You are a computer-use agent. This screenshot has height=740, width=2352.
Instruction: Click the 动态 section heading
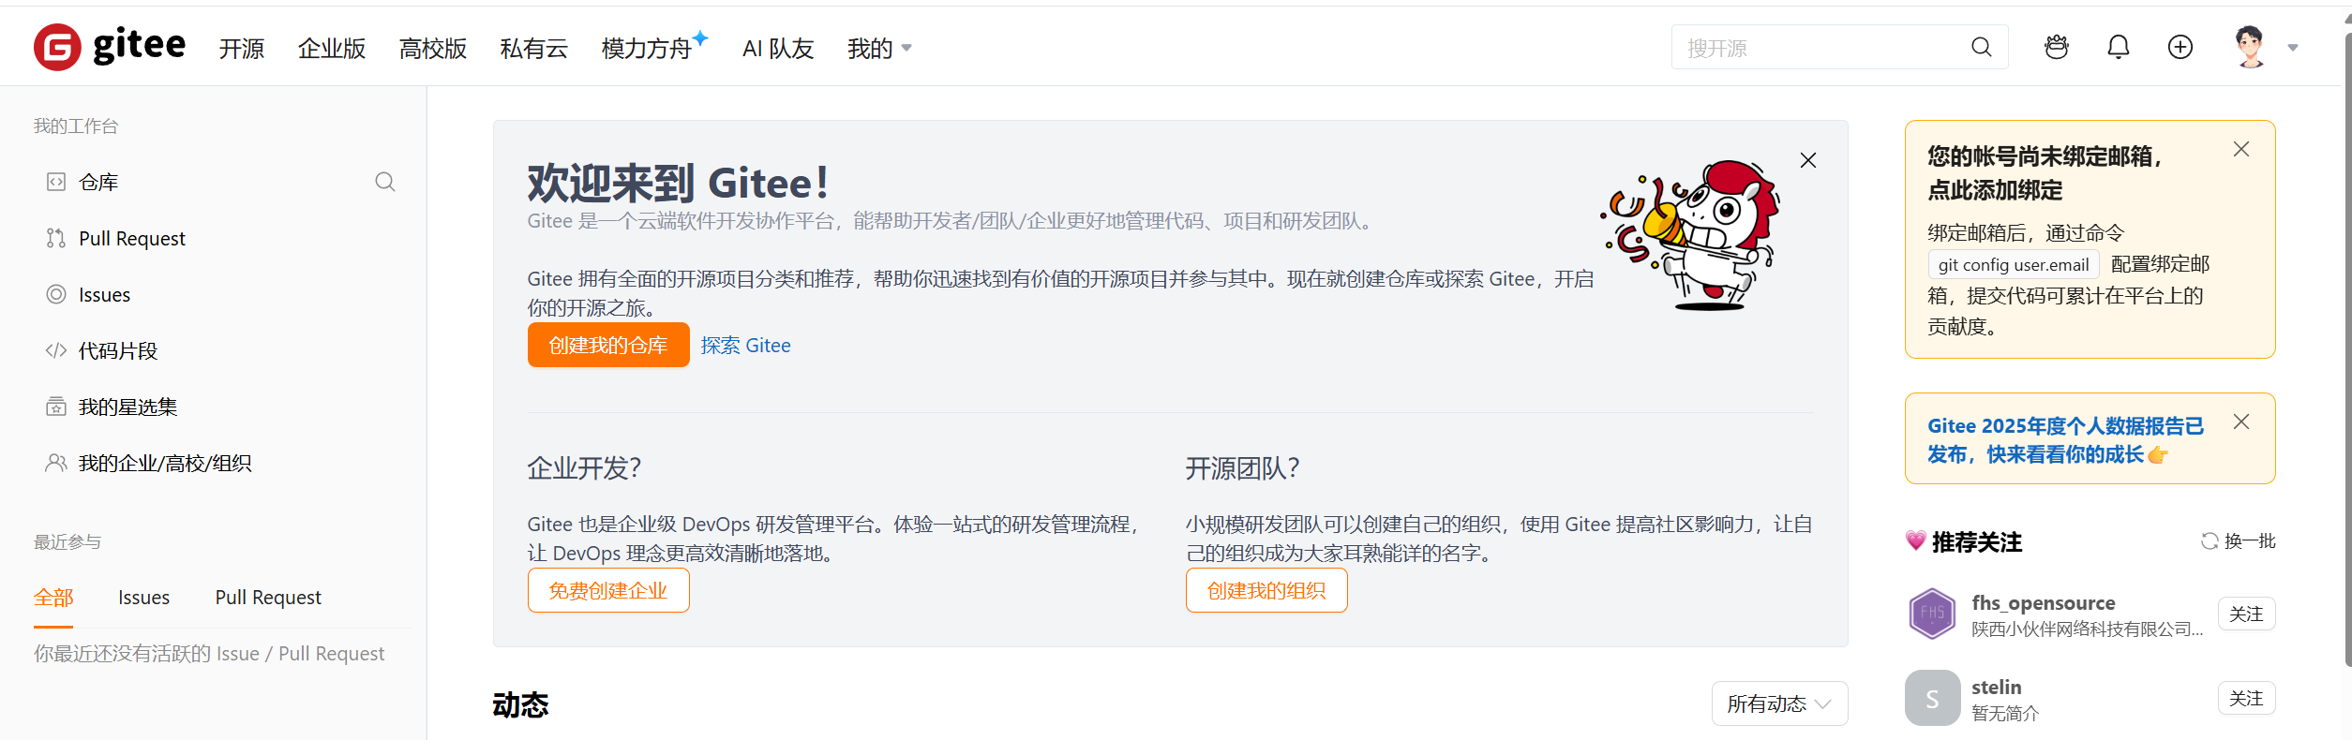[x=520, y=704]
